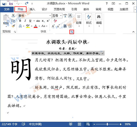Apply character border icon

[x=70, y=16]
